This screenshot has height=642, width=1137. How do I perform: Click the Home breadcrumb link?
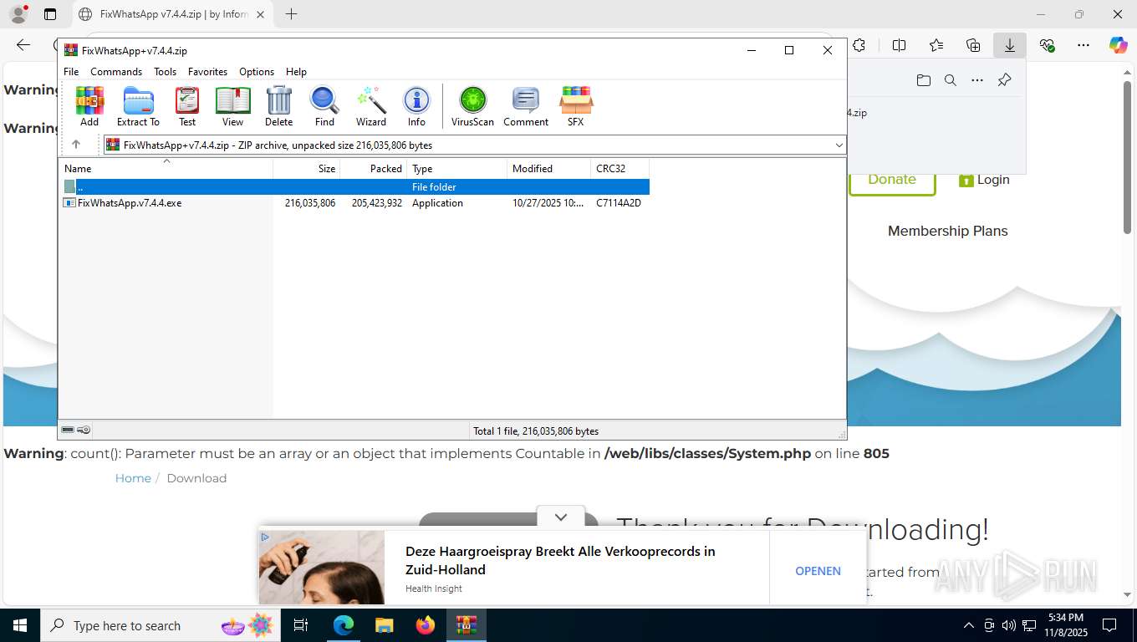tap(133, 478)
